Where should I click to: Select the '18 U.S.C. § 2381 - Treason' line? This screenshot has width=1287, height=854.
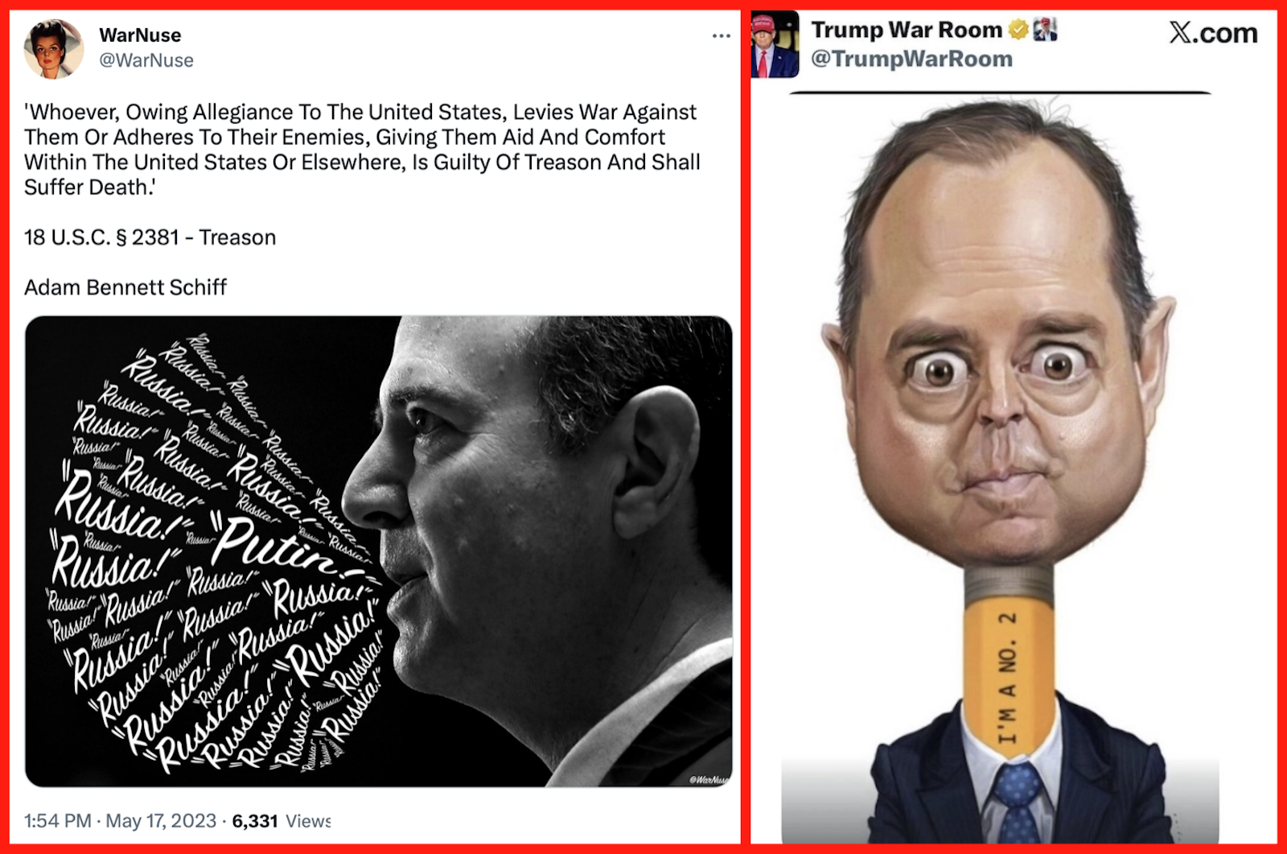(x=150, y=237)
